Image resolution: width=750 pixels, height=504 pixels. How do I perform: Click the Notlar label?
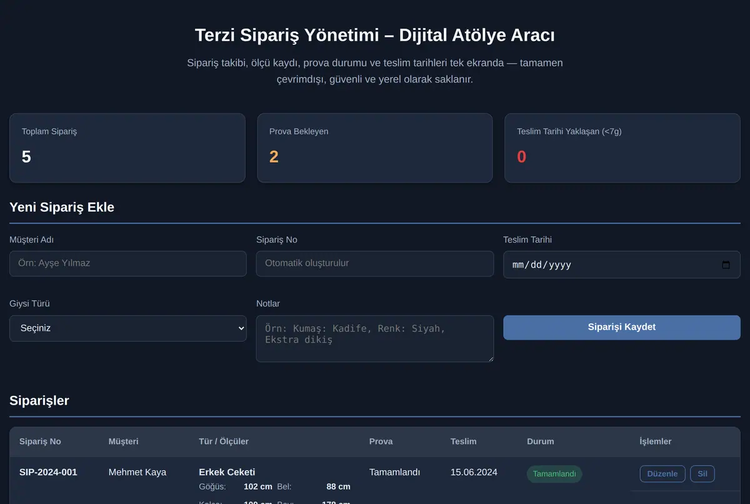click(268, 304)
